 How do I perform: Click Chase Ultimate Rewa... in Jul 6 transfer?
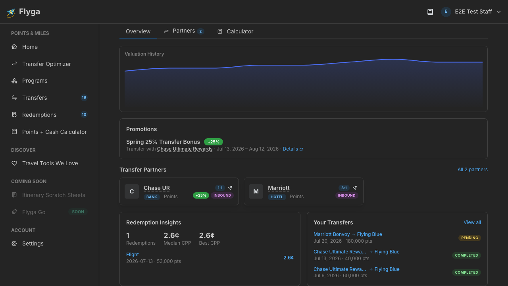click(x=340, y=269)
